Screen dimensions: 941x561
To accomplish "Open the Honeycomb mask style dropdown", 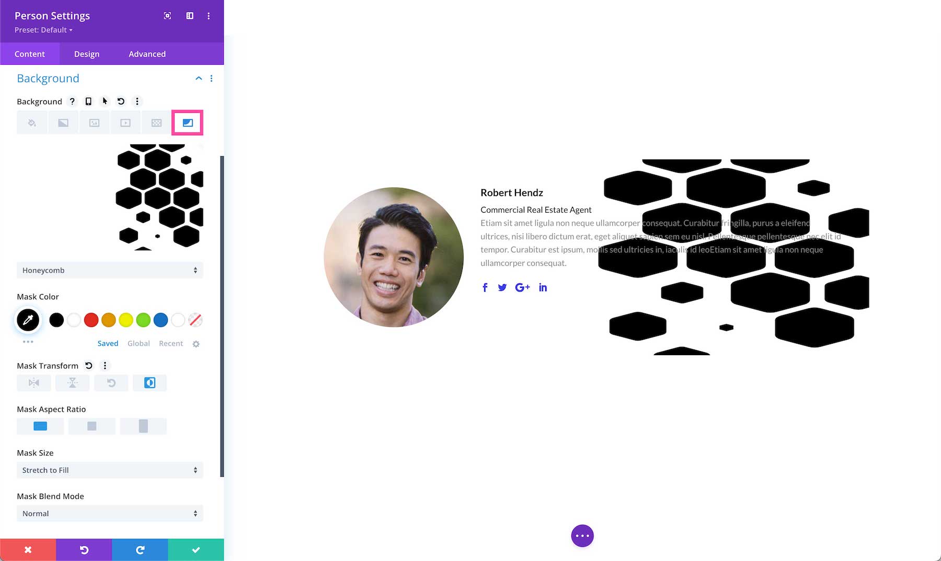I will point(110,270).
